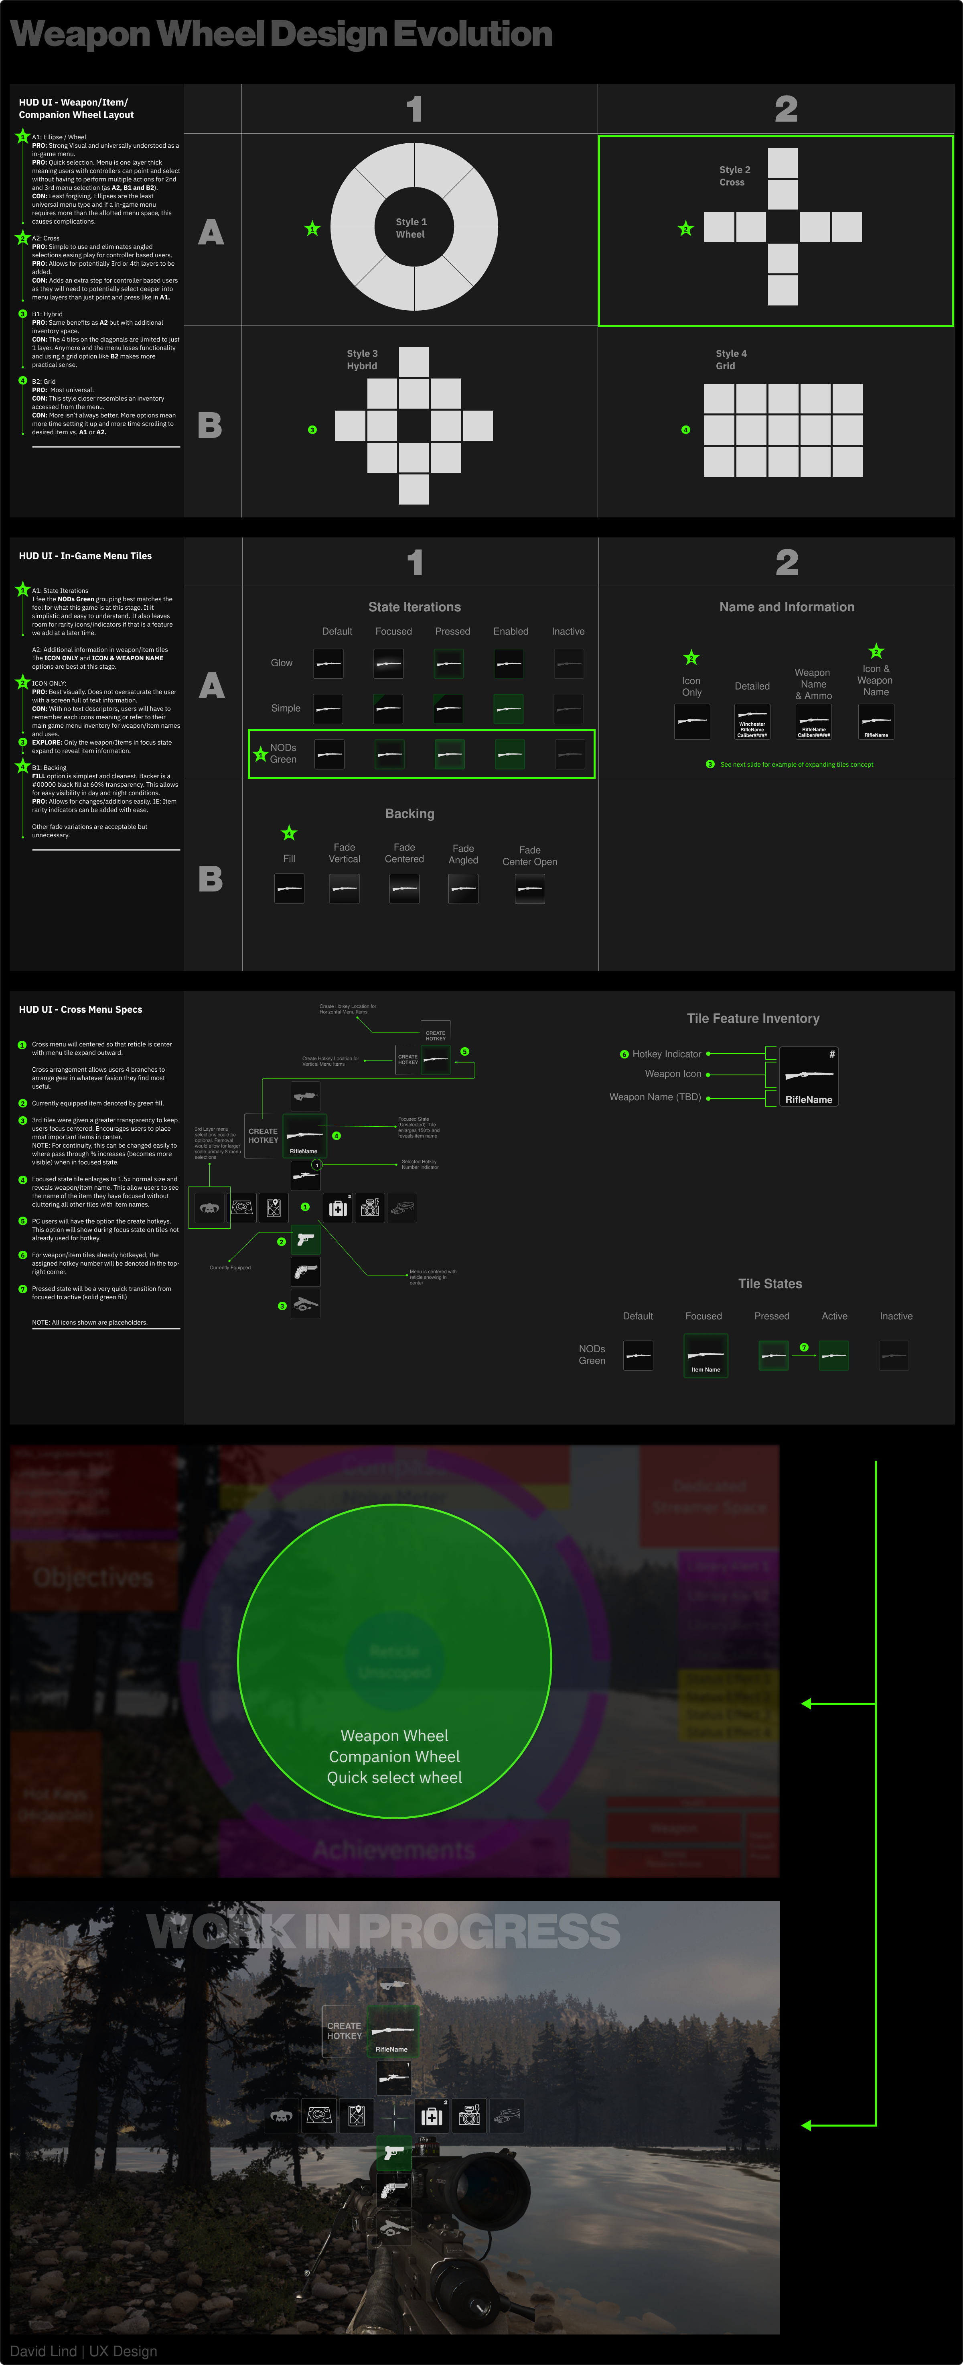Click the green Weapon Wheel circle
This screenshot has height=2365, width=963.
point(394,1661)
